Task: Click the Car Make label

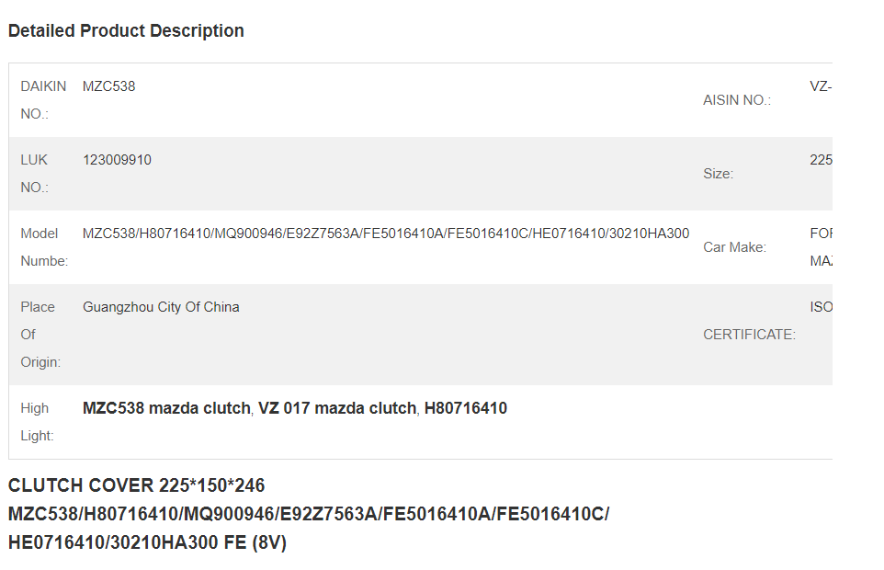Action: (x=734, y=247)
